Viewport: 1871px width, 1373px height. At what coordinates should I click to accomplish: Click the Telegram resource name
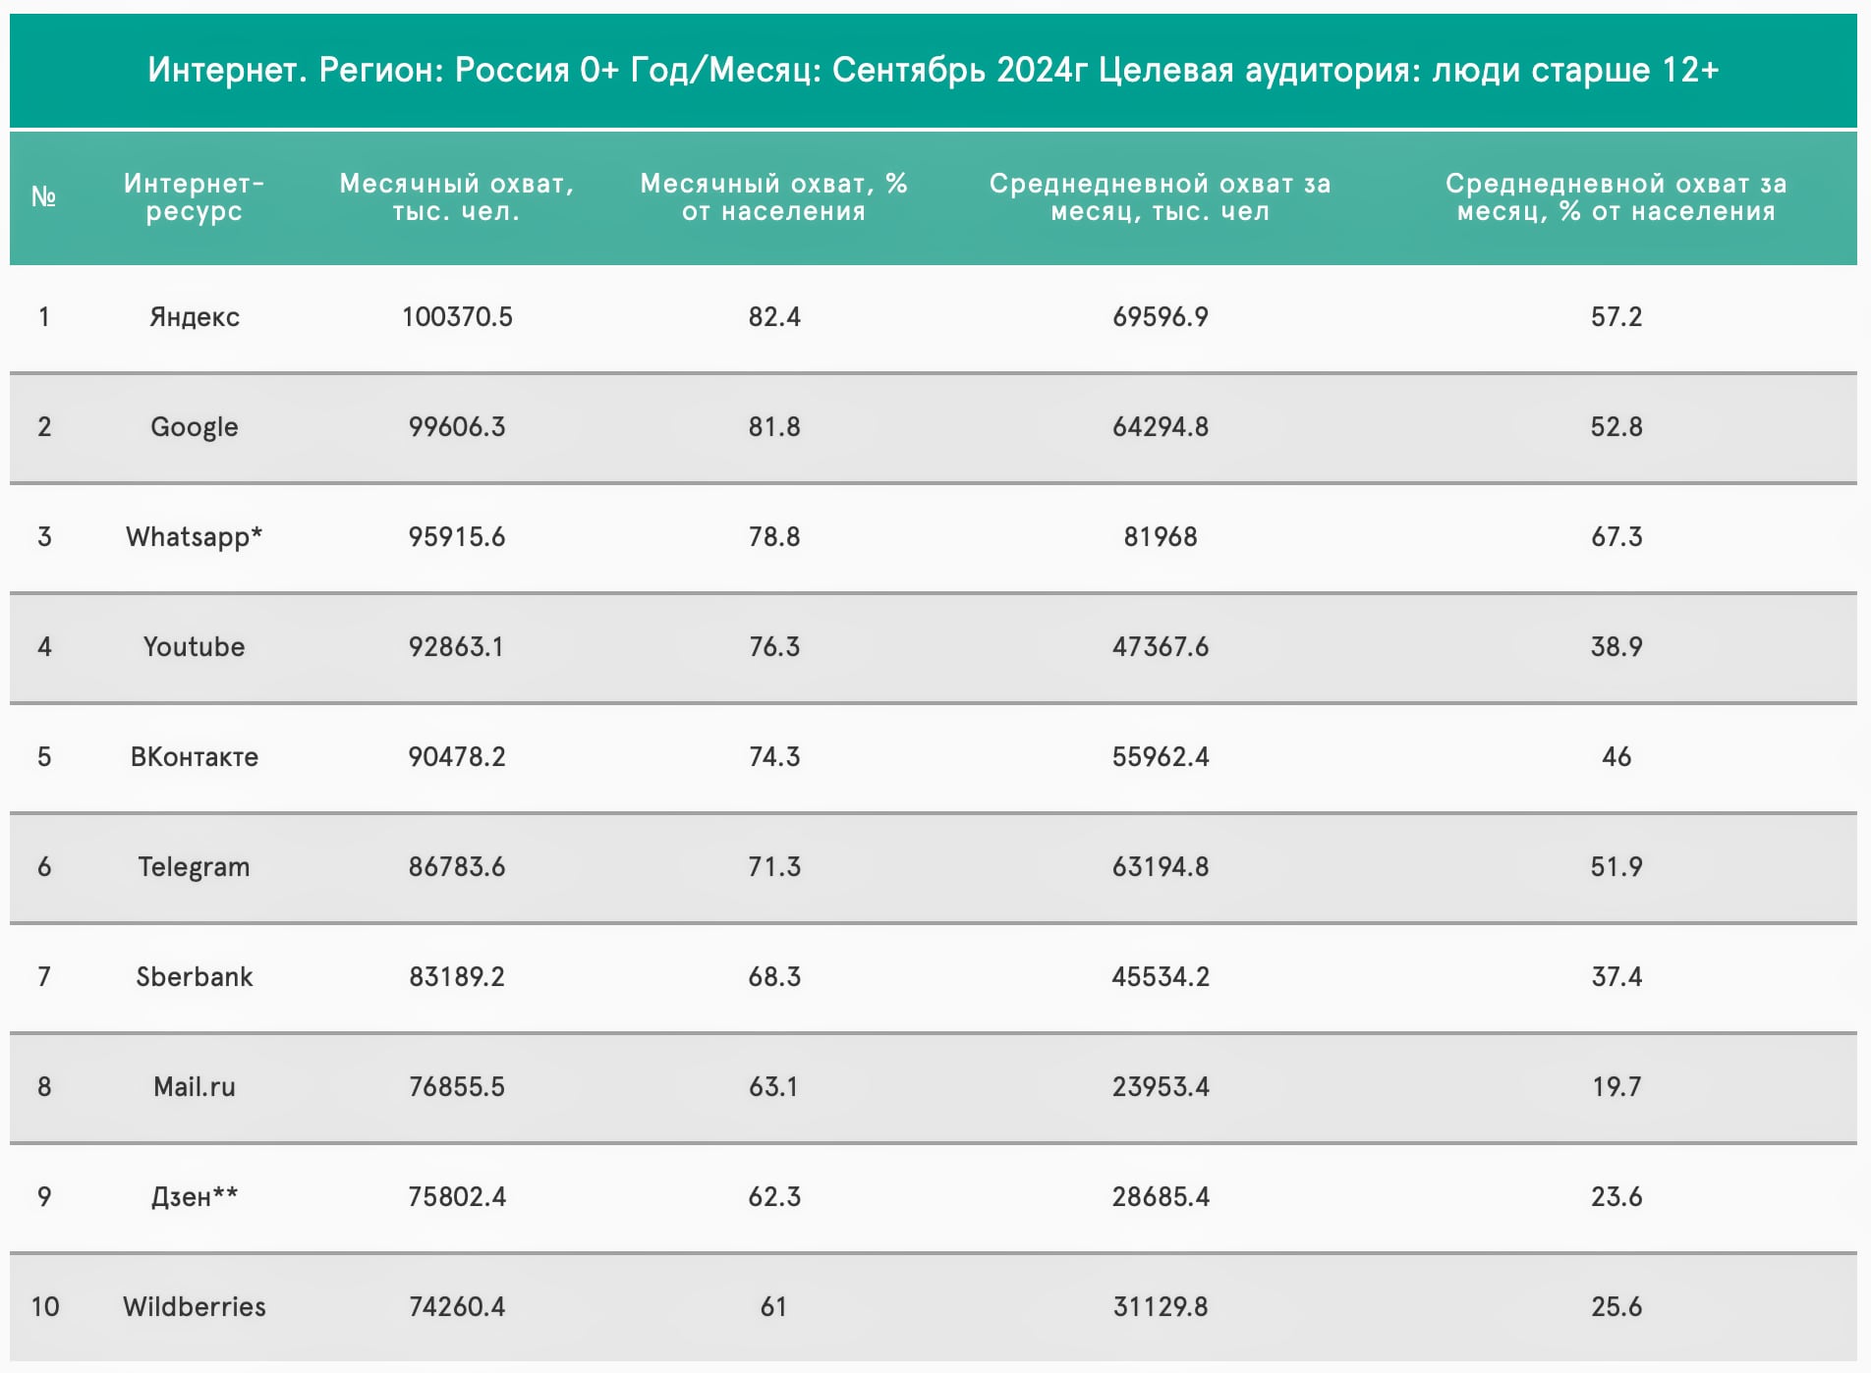(x=194, y=867)
